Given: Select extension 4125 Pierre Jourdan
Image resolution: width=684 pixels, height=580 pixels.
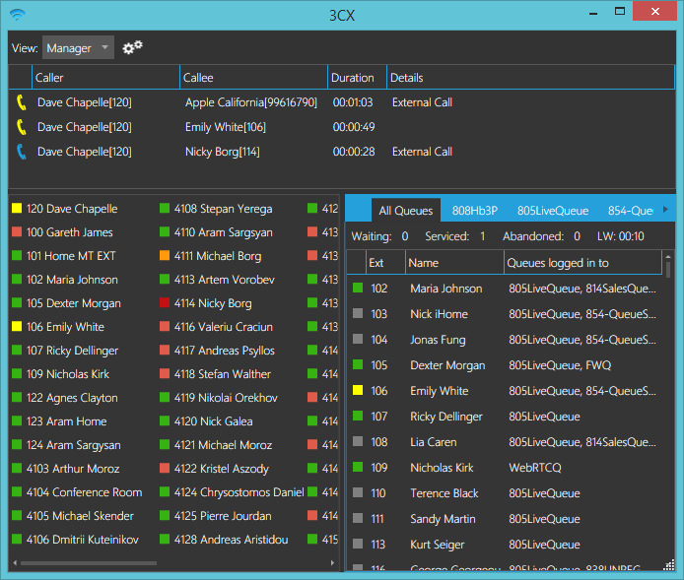Looking at the screenshot, I should [x=216, y=516].
